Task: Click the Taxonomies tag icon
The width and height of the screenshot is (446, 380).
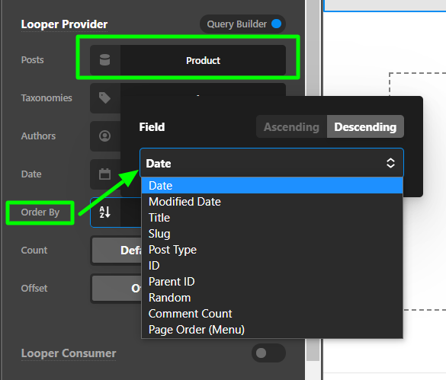Action: 104,97
